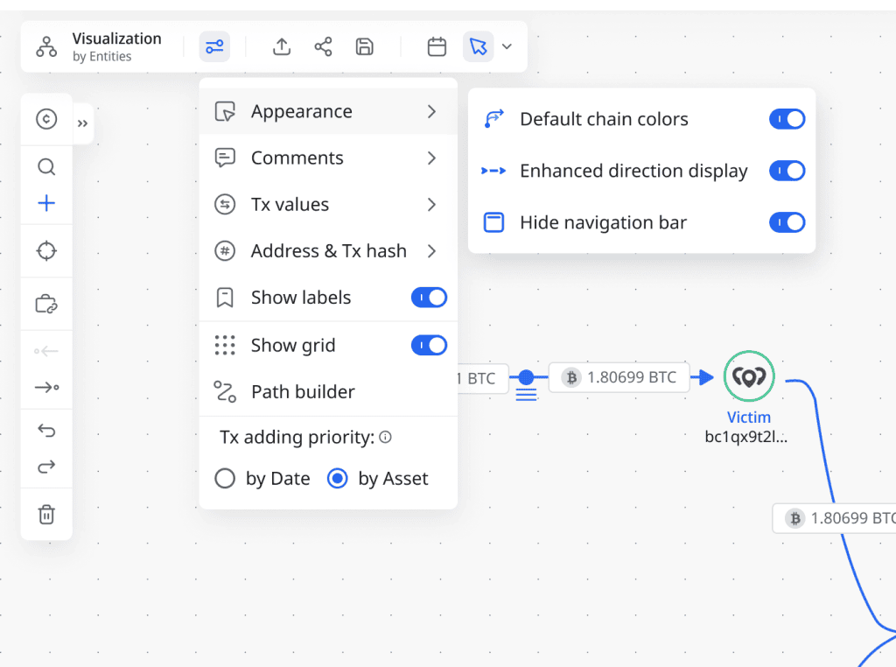Click the Appearance row chevron arrow
Image resolution: width=896 pixels, height=667 pixels.
coord(431,111)
